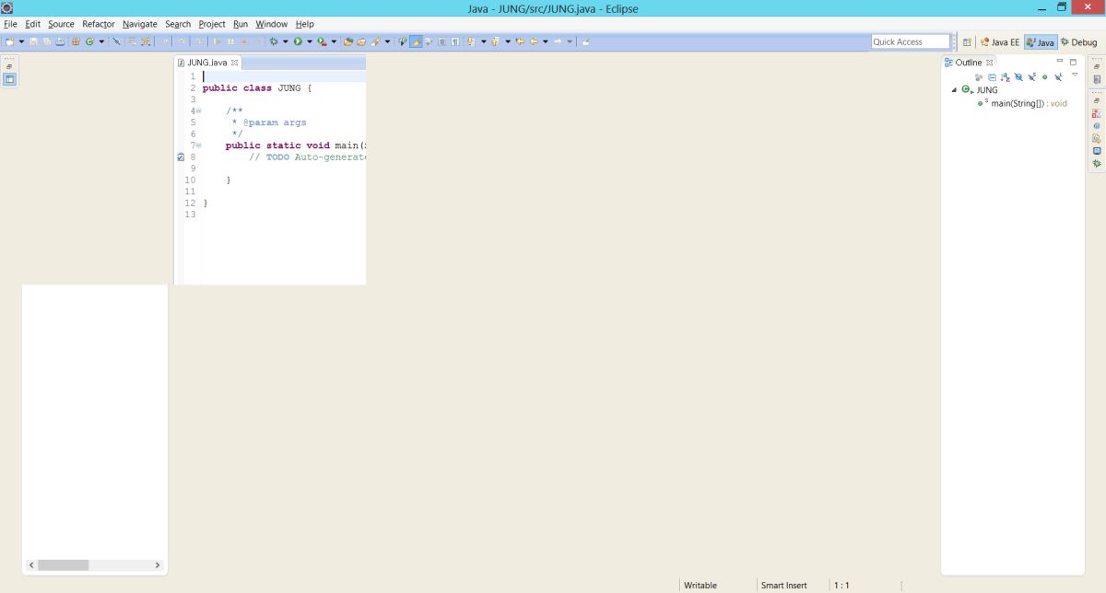Open the Search dropdown arrow

pos(388,41)
